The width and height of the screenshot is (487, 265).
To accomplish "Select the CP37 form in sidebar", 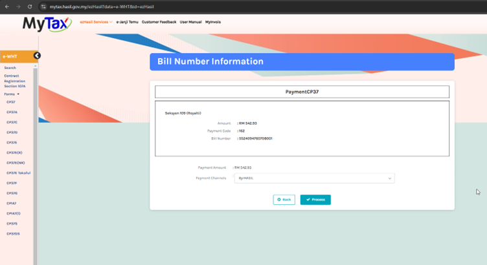I will [x=11, y=101].
